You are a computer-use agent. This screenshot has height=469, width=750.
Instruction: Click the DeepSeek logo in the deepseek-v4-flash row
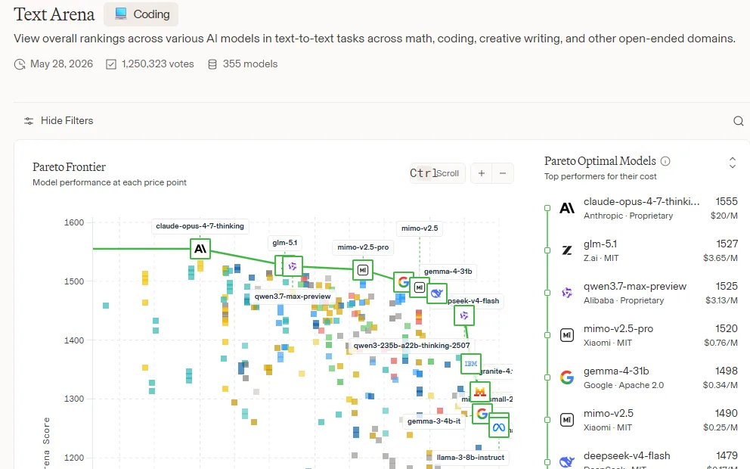coord(567,461)
